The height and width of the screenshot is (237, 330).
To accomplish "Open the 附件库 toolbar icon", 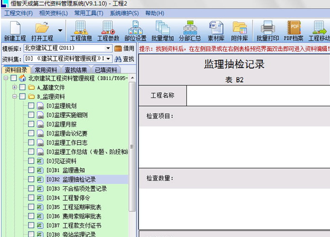I will pyautogui.click(x=240, y=28).
